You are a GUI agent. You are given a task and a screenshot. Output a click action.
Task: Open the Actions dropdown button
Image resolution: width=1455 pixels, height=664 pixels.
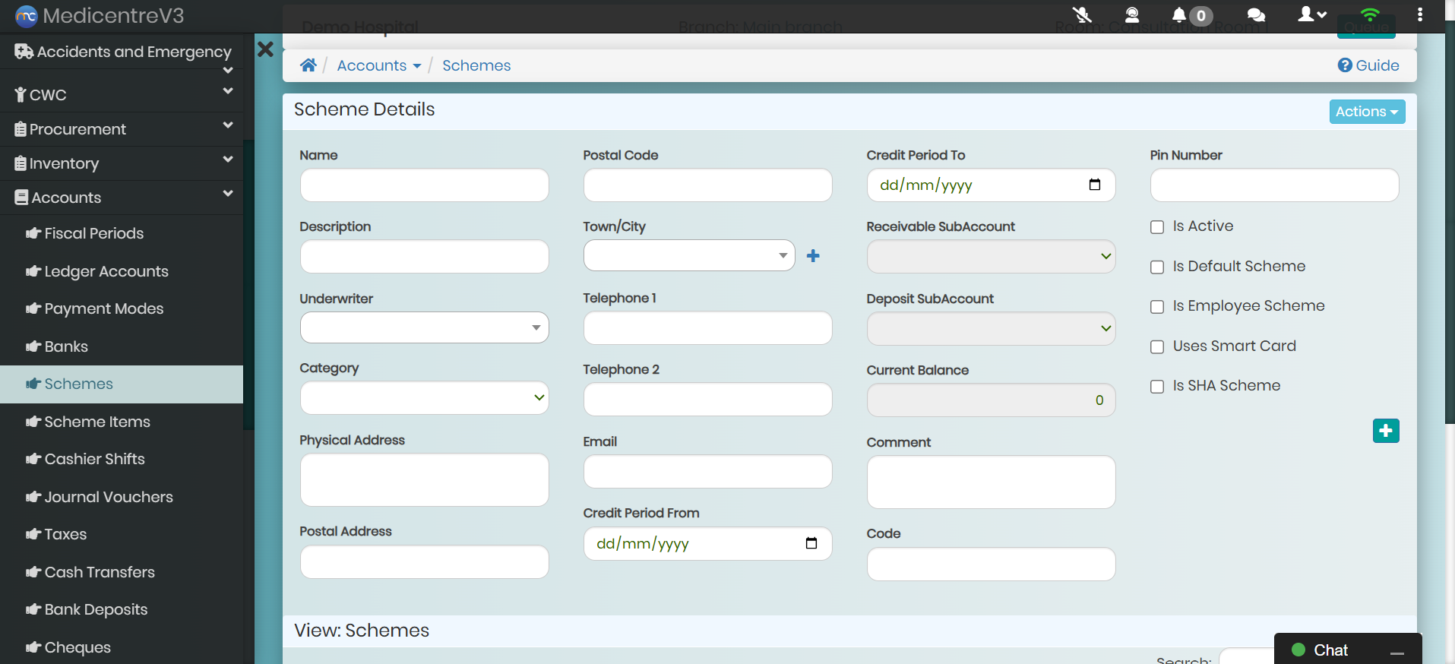(1366, 112)
